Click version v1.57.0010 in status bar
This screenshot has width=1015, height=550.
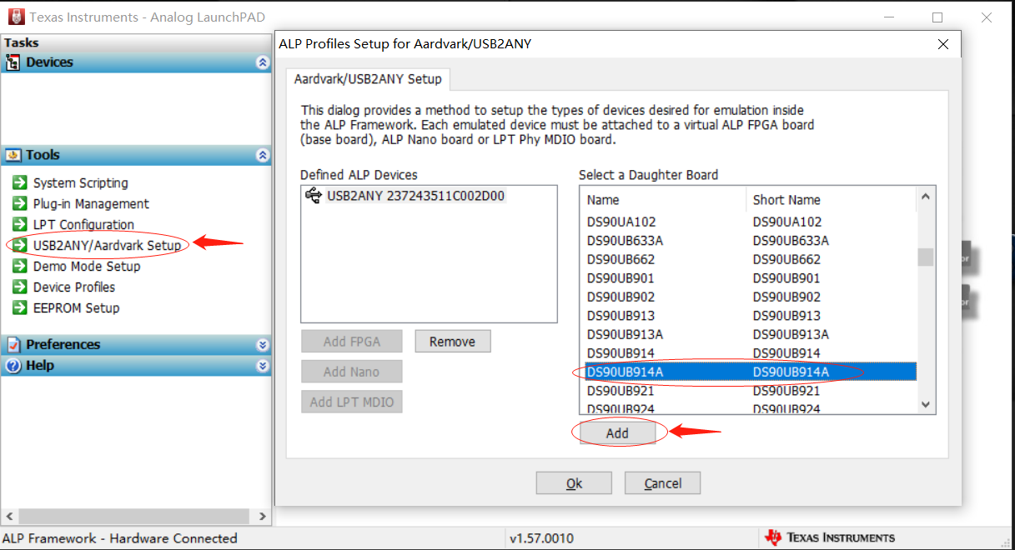(x=542, y=538)
